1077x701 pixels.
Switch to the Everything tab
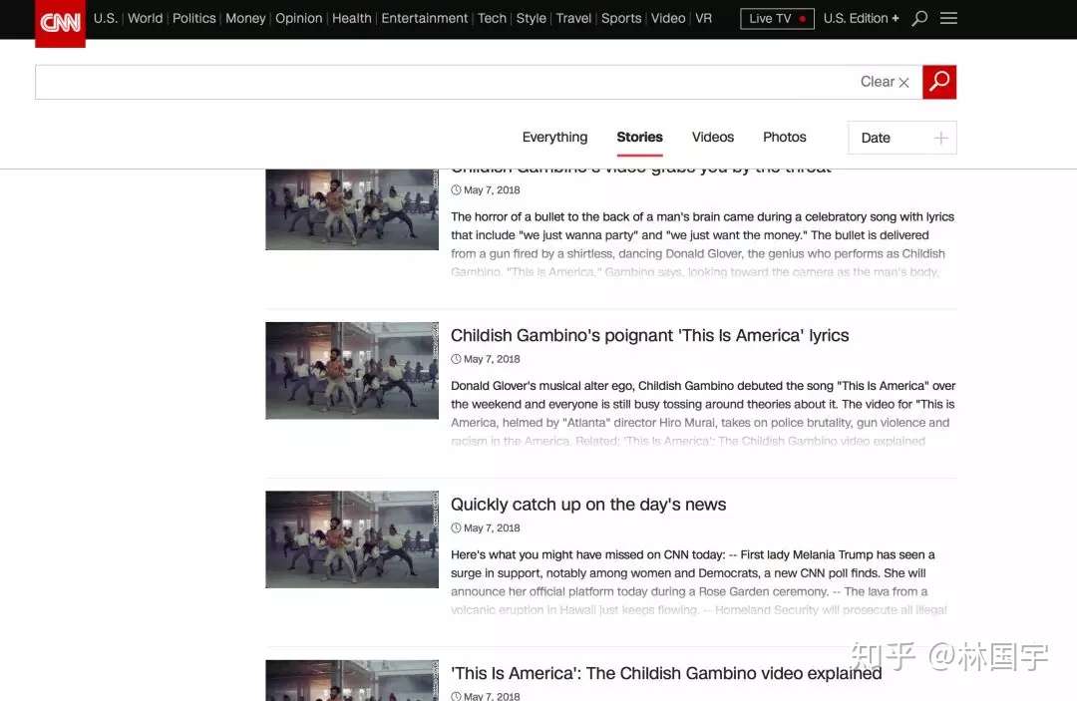point(554,138)
